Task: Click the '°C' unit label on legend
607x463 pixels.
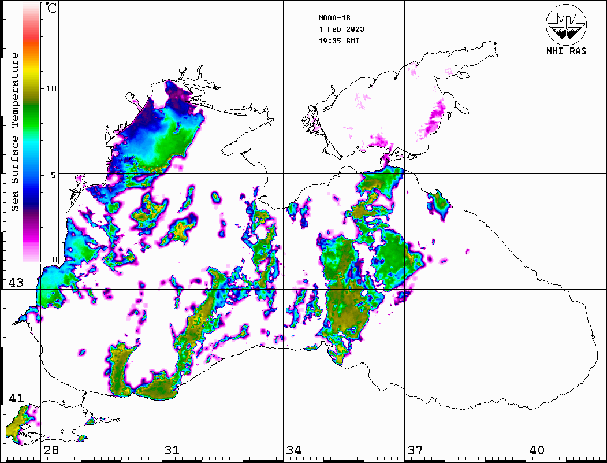Action: click(51, 8)
